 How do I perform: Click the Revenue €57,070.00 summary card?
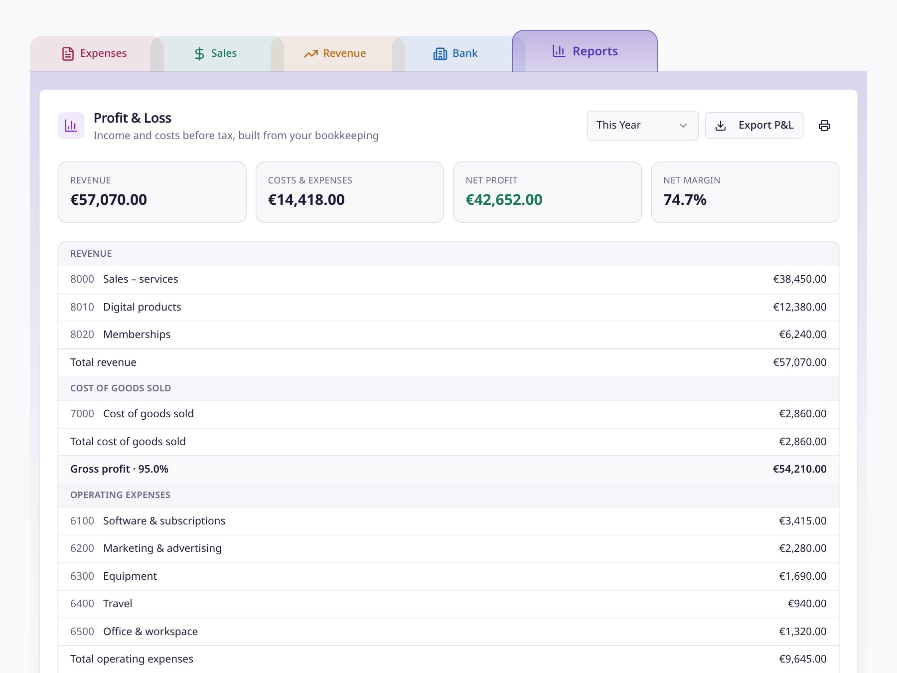point(152,192)
